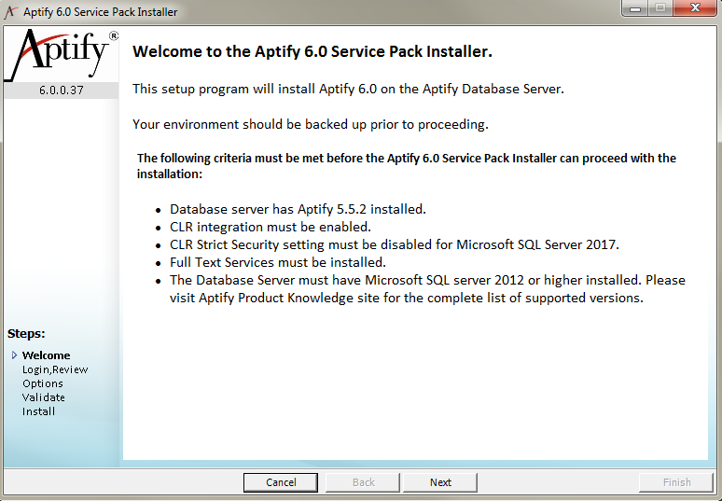Select the Login,Review step
Viewport: 722px width, 501px height.
coord(55,369)
